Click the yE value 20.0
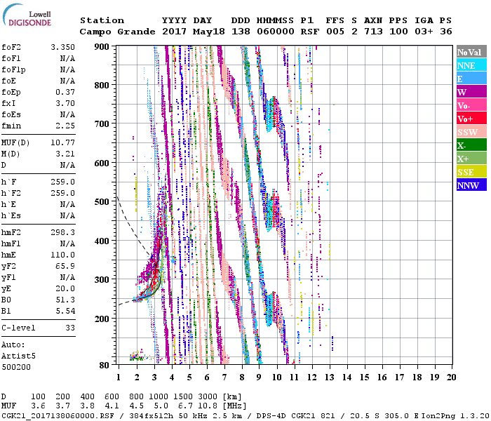Screen dimensions: 491x421 (65, 289)
